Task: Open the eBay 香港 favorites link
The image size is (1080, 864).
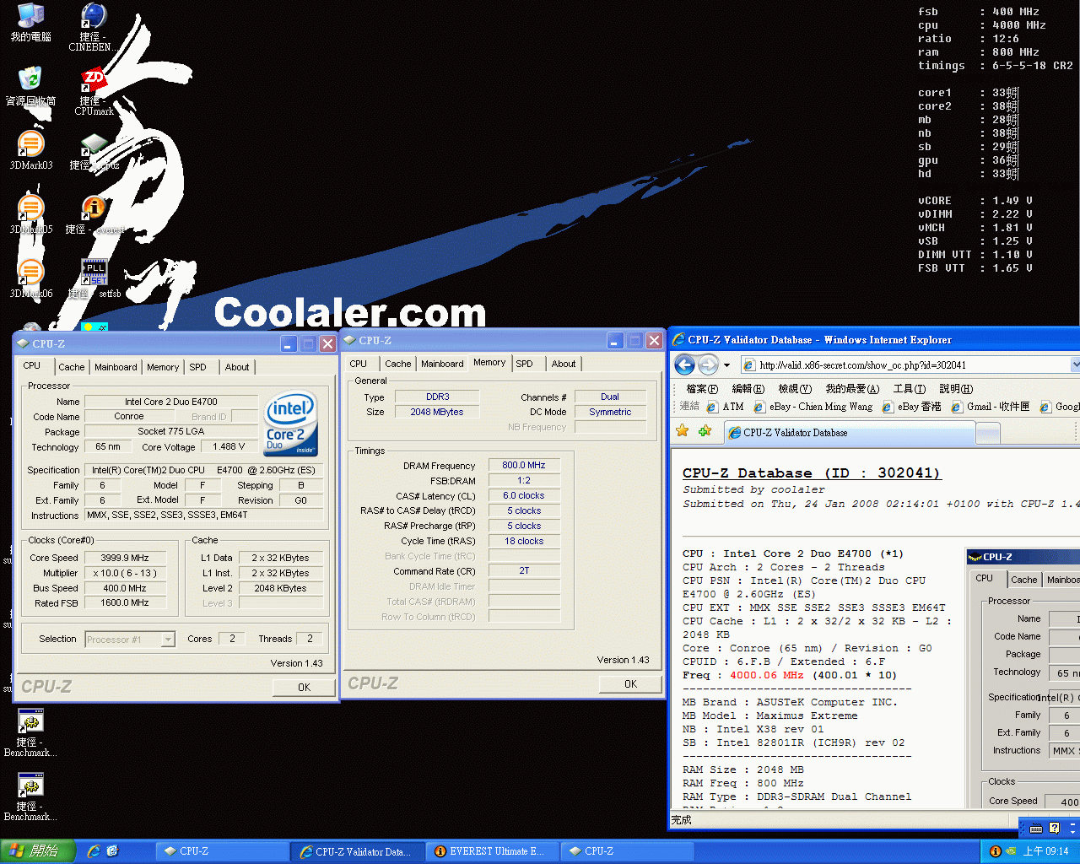Action: (912, 407)
